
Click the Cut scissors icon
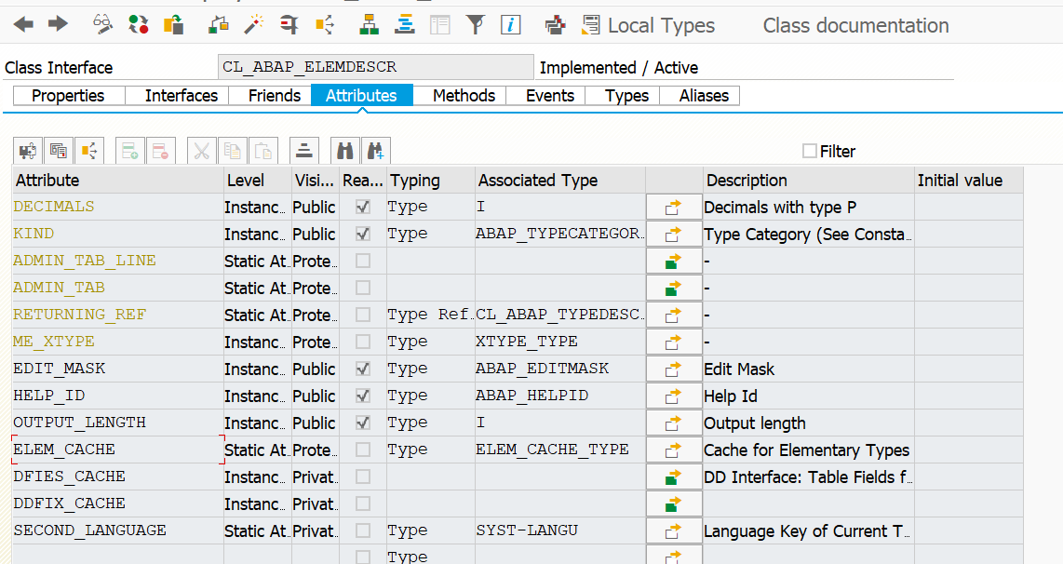click(x=201, y=151)
